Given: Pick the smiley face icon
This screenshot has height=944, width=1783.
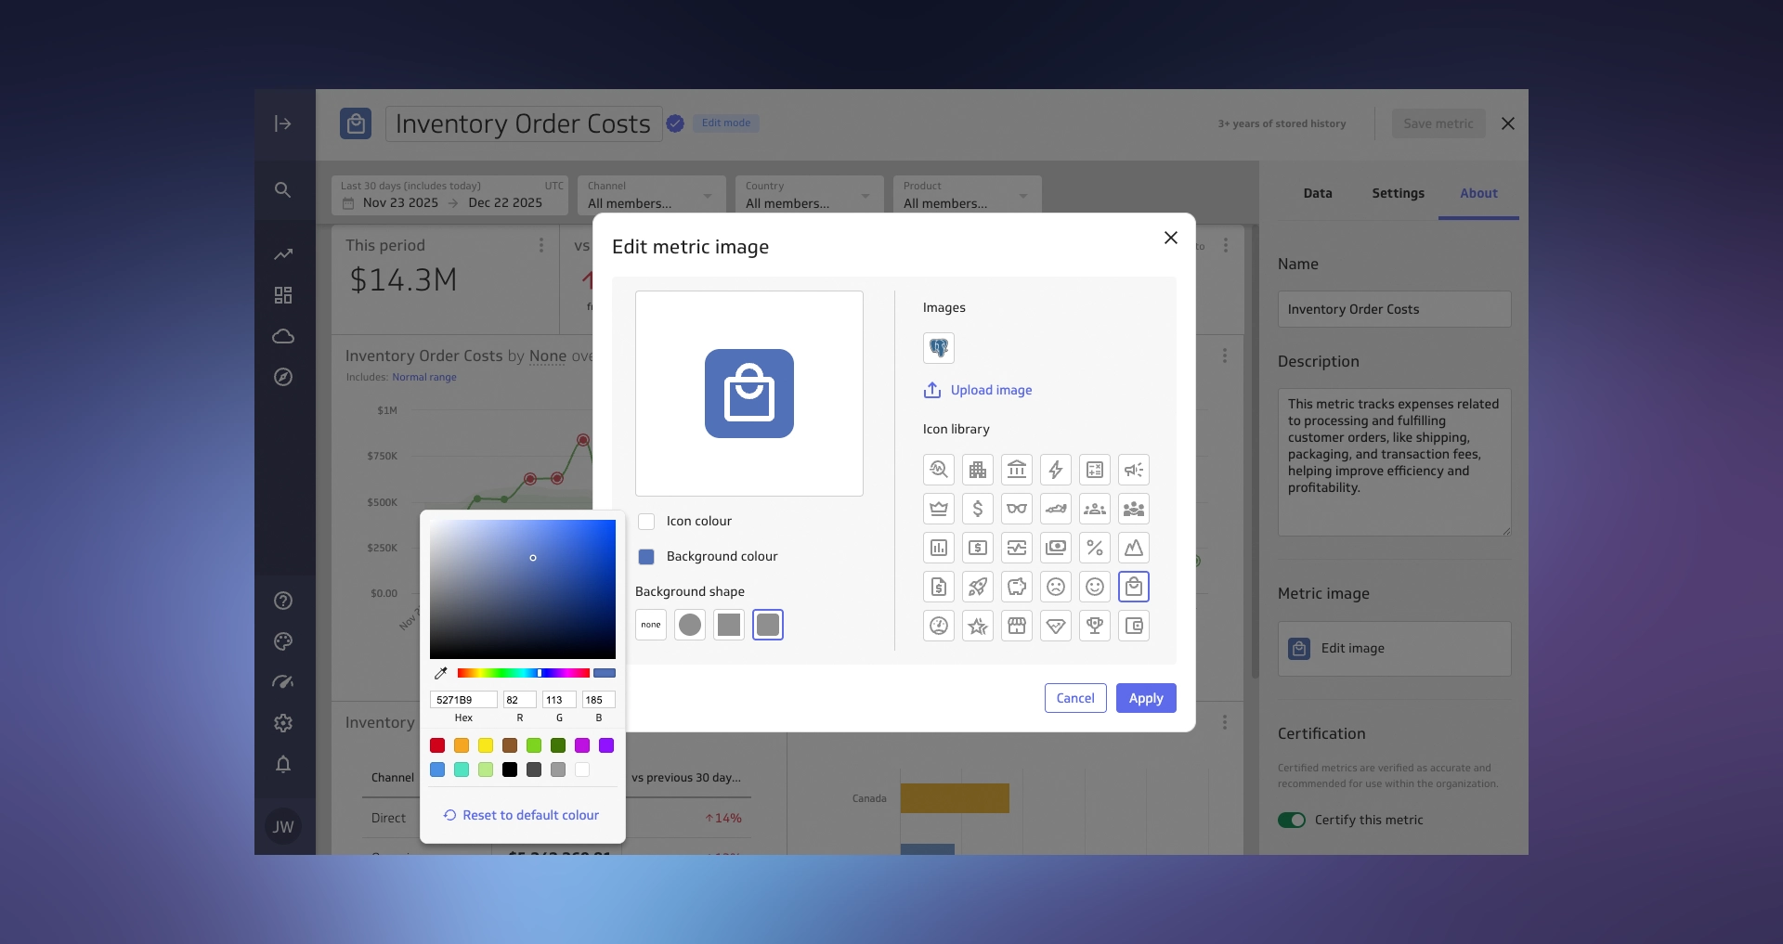Looking at the screenshot, I should pos(1095,587).
